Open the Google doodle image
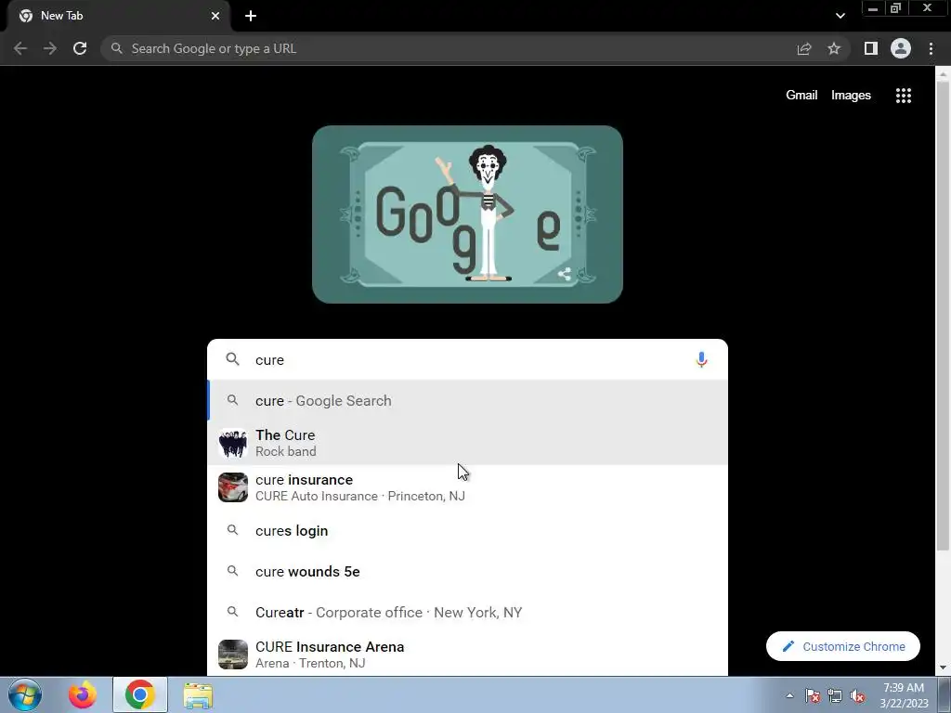 click(468, 214)
